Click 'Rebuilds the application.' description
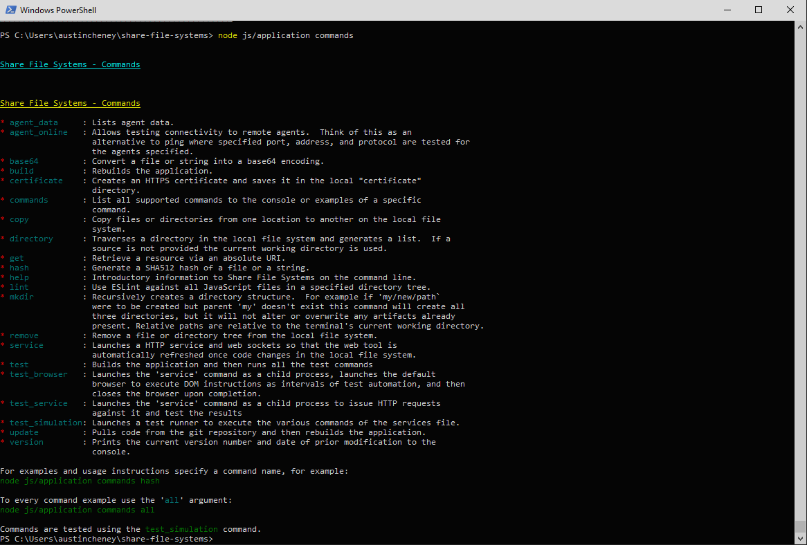 152,171
